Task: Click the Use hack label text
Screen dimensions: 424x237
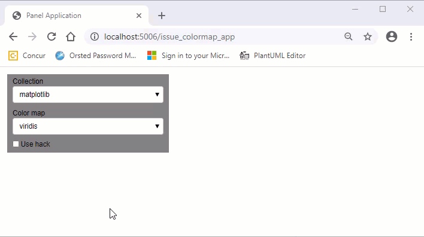Action: pos(35,144)
